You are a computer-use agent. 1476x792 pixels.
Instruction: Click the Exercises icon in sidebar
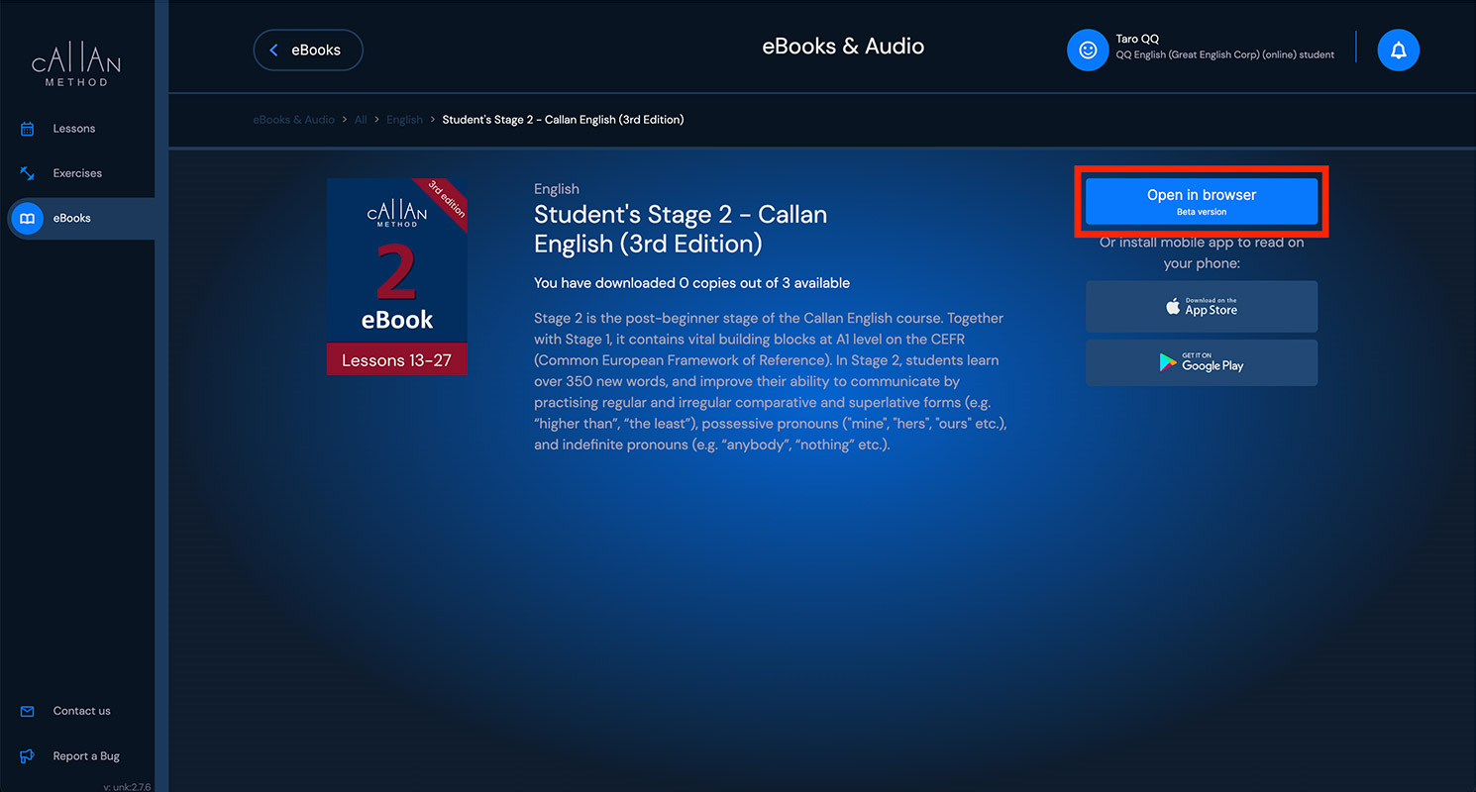[x=28, y=173]
